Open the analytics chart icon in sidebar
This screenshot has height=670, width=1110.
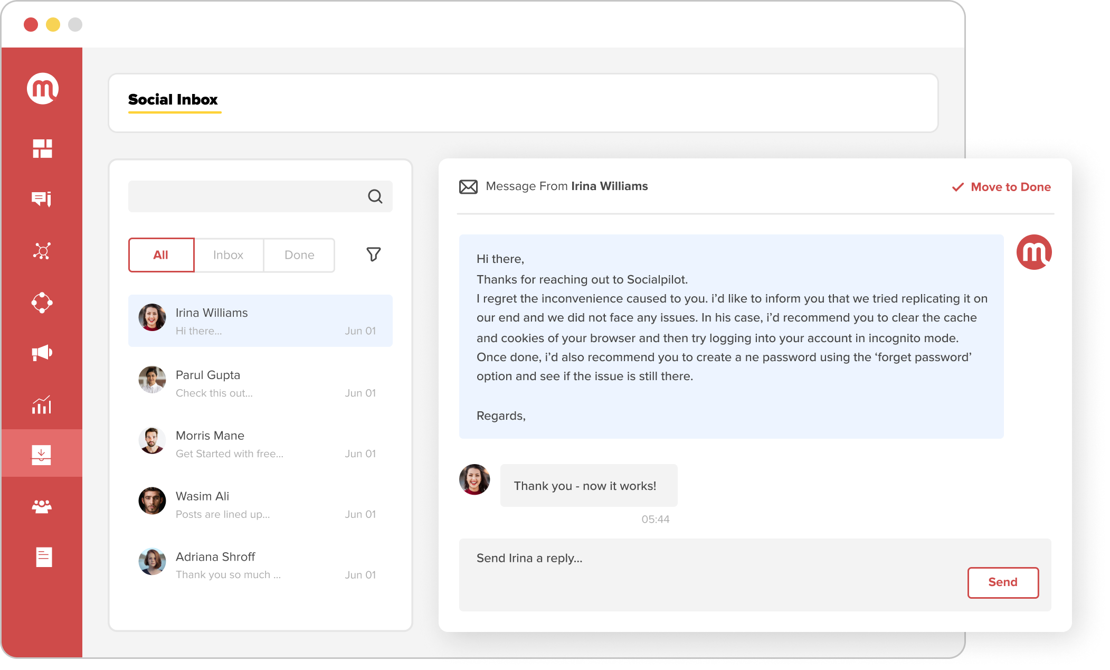click(42, 404)
